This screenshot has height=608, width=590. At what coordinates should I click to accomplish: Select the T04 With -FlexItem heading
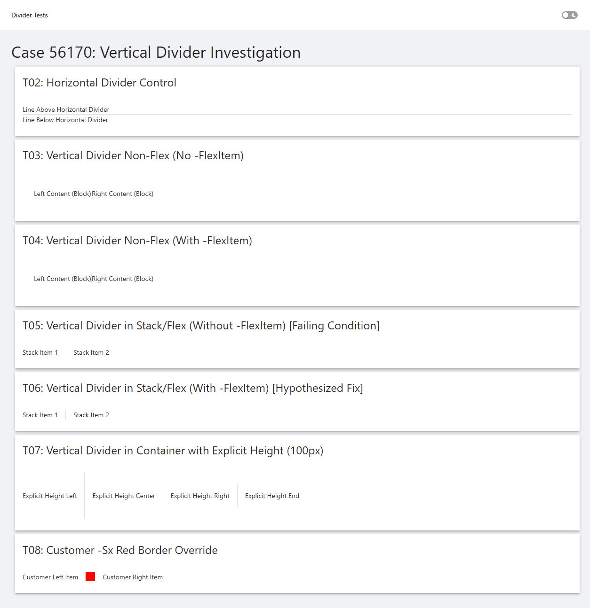(137, 241)
